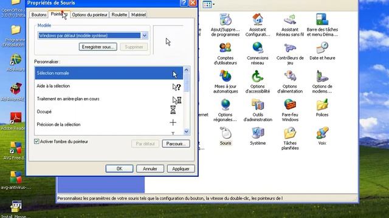Image resolution: width=389 pixels, height=218 pixels.
Task: Click scroll up arrow in Personnaliser list
Action: point(187,70)
